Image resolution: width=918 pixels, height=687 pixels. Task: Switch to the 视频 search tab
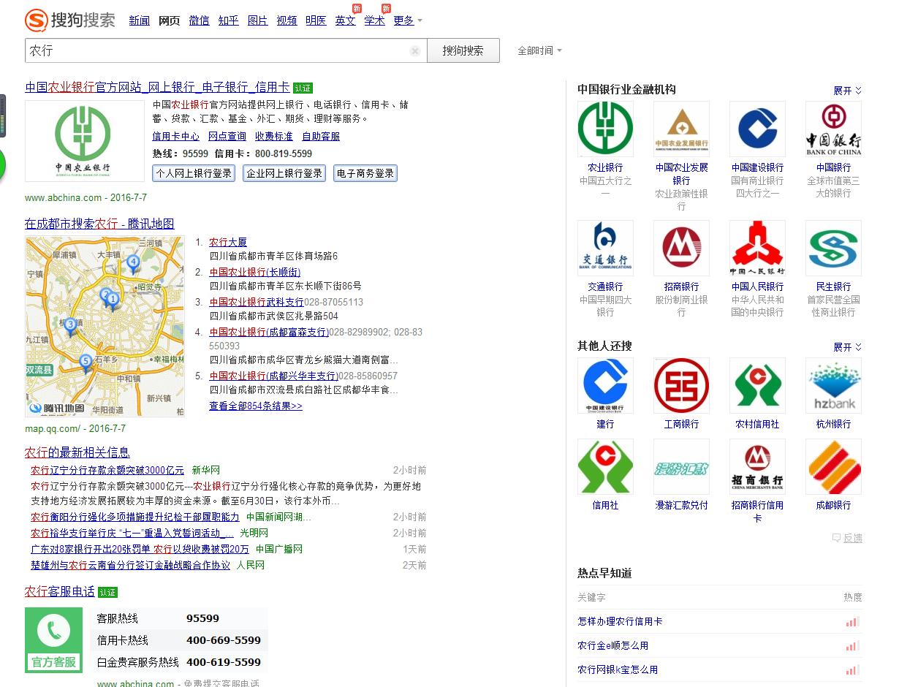point(287,20)
